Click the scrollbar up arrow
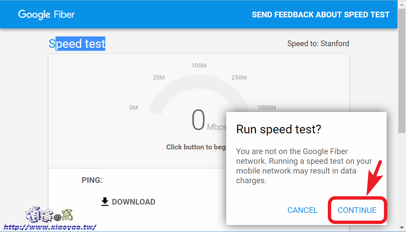This screenshot has width=406, height=232. click(x=402, y=4)
